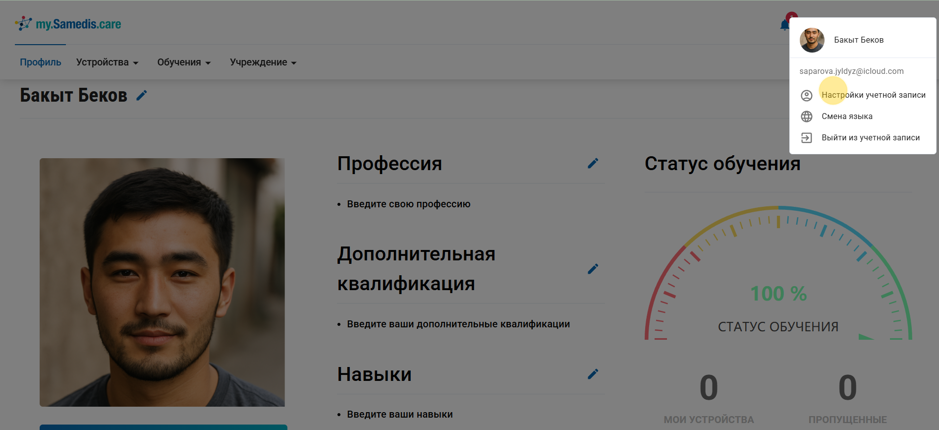Select Настройки учетной записи menu item

pos(873,95)
